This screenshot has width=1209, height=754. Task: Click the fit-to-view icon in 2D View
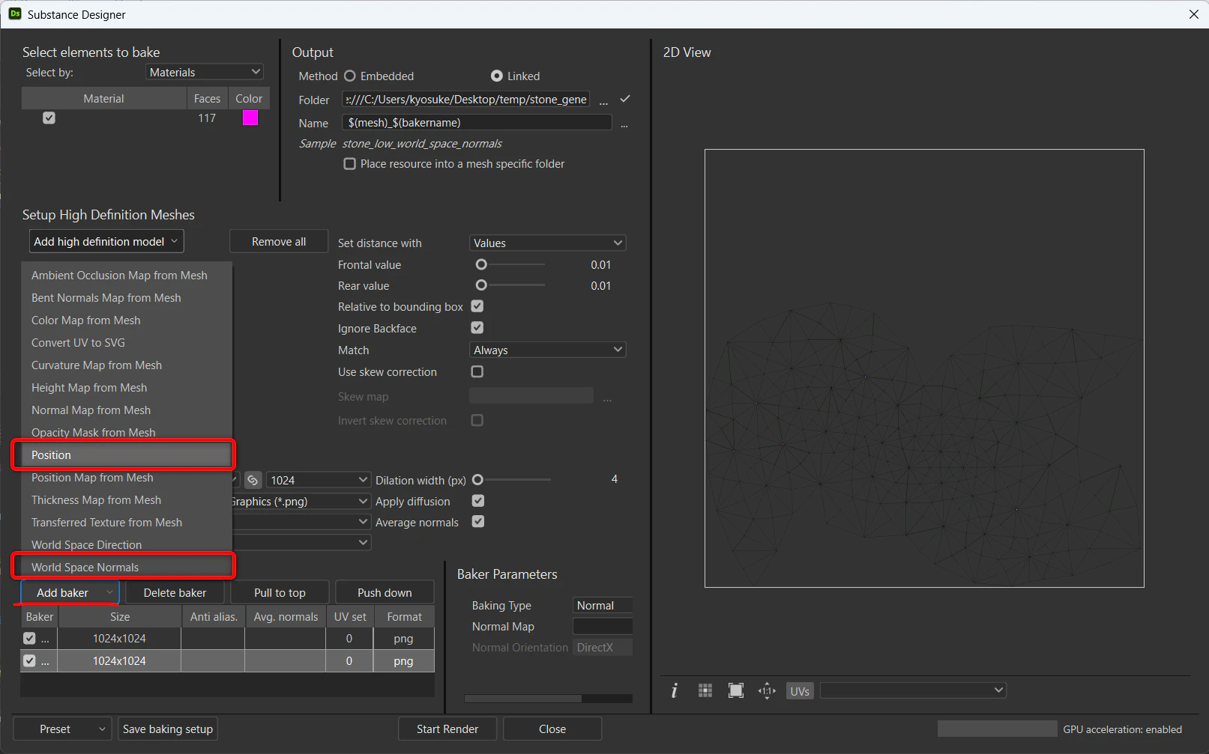(x=736, y=690)
